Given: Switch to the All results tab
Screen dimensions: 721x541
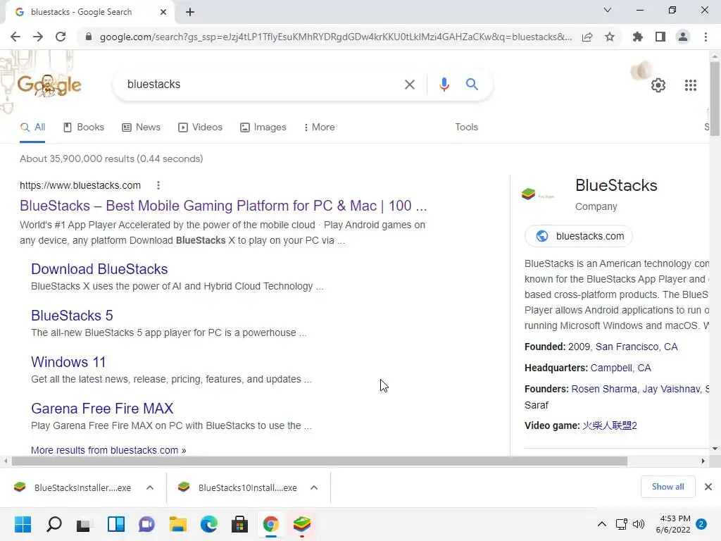Looking at the screenshot, I should pyautogui.click(x=32, y=128).
